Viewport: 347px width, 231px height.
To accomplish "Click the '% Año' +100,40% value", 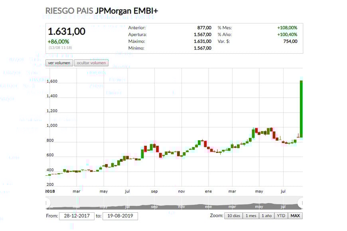I will point(287,35).
